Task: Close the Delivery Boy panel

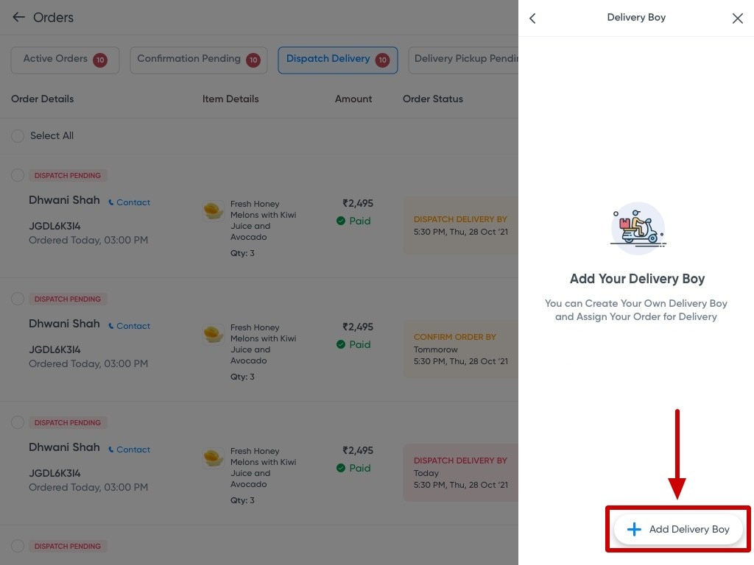Action: [x=738, y=18]
